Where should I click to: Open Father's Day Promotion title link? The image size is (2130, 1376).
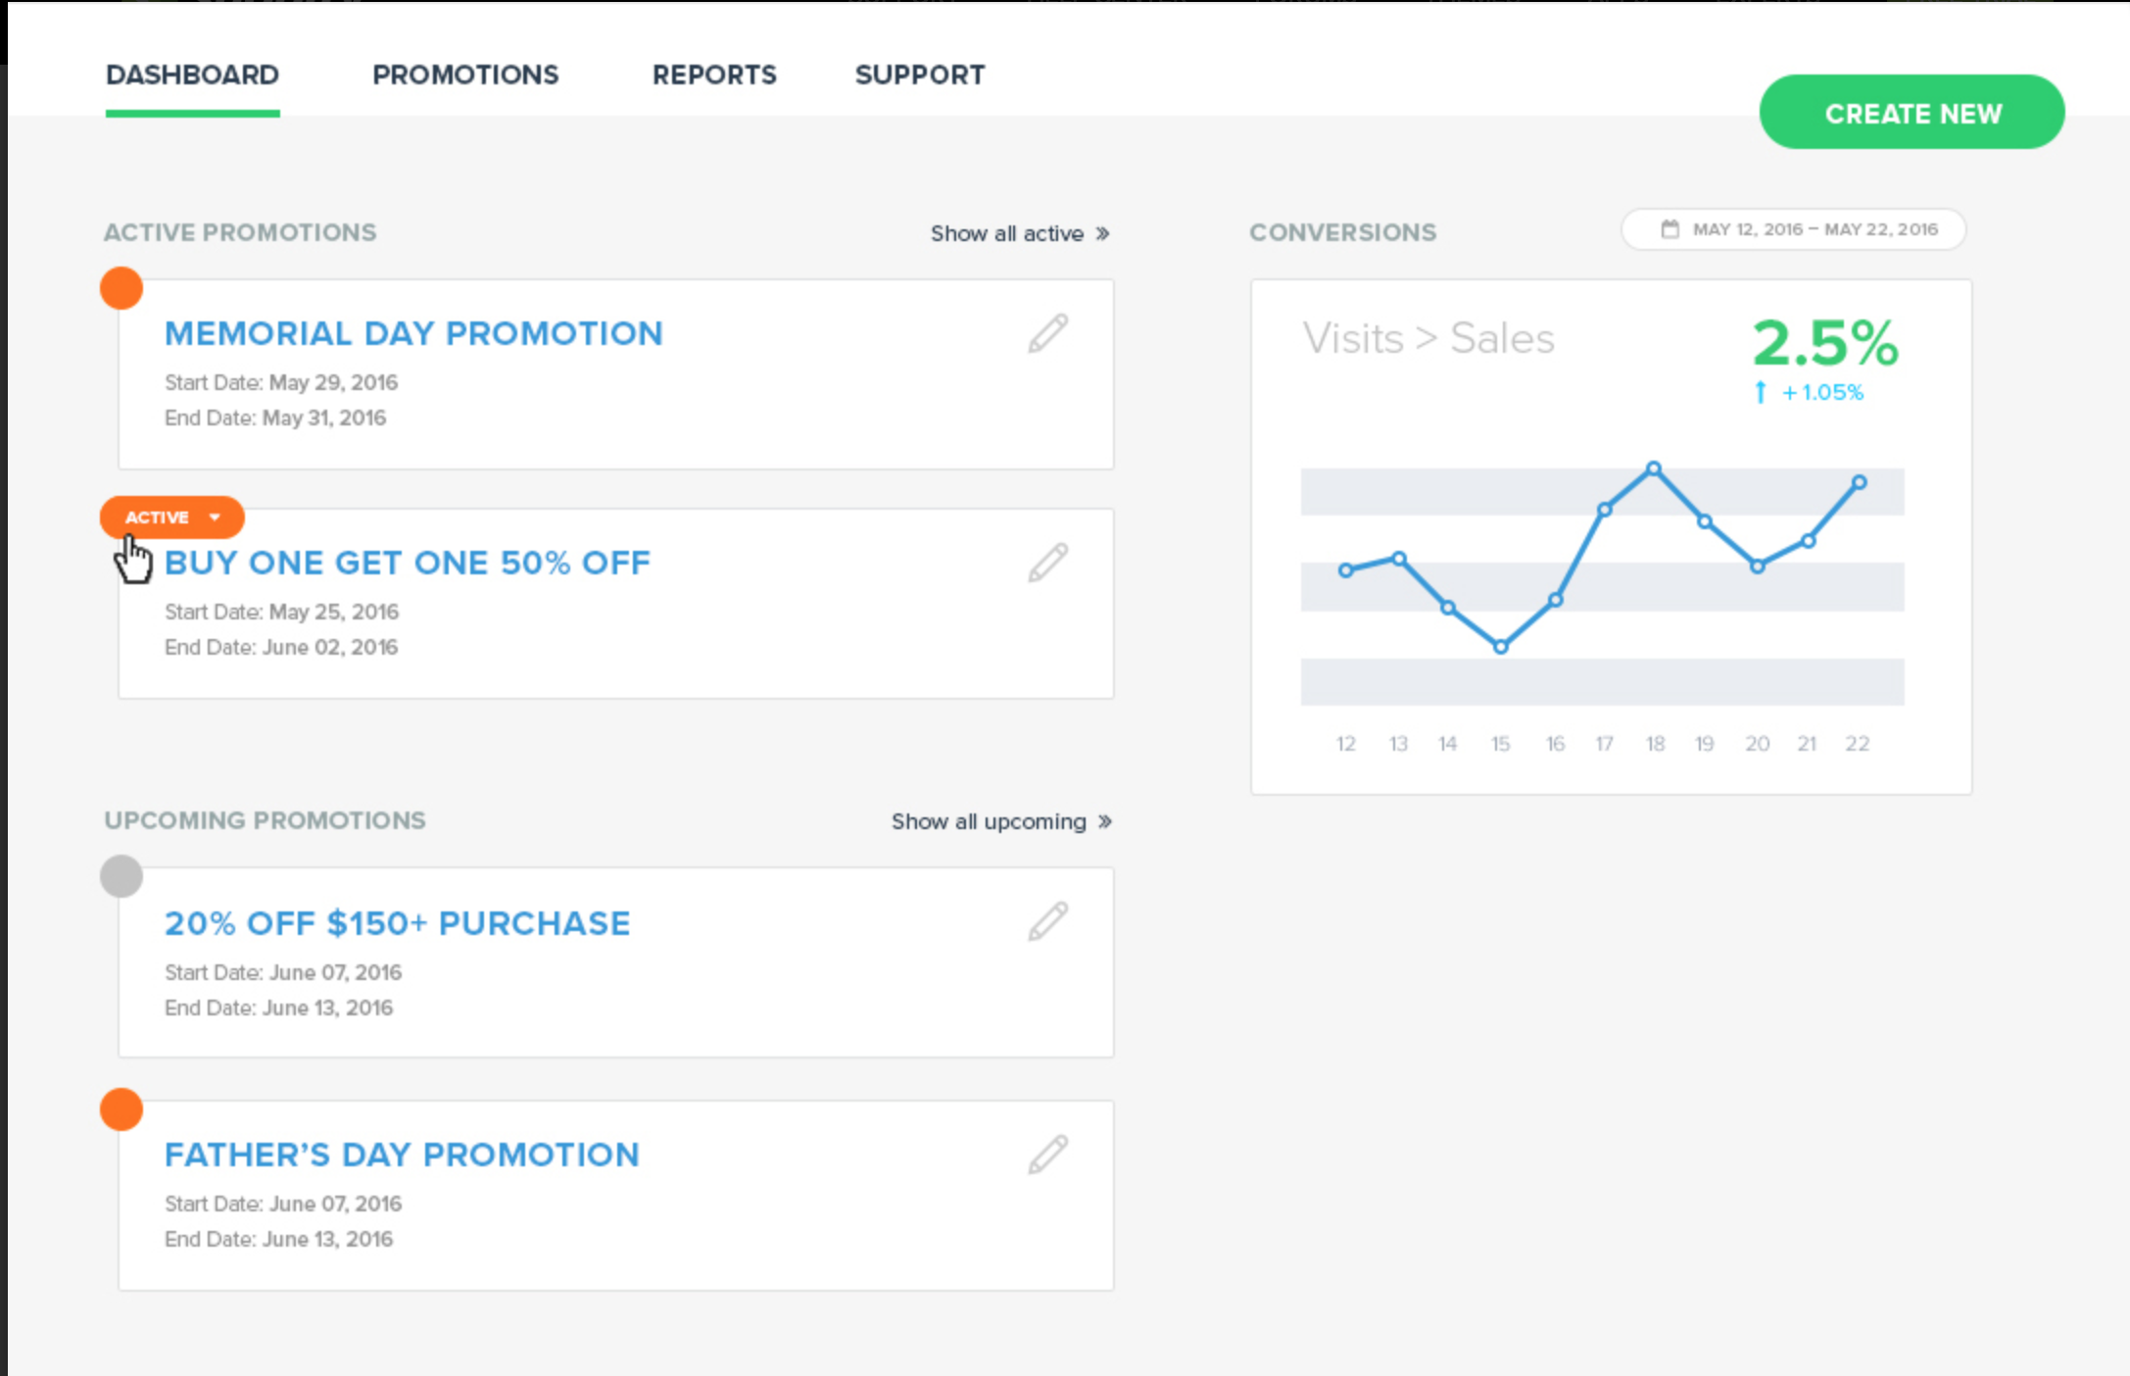[x=402, y=1155]
